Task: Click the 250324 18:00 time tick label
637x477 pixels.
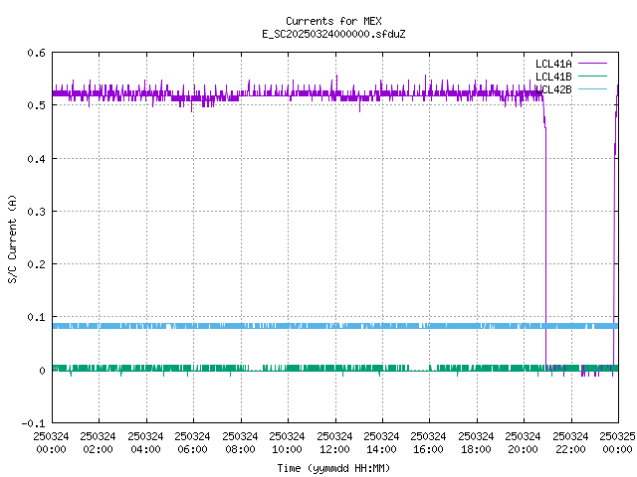Action: click(x=476, y=443)
